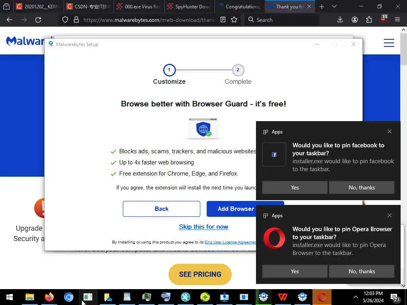This screenshot has width=407, height=305.
Task: Click No, thanks on the facebook pin prompt
Action: coord(362,187)
